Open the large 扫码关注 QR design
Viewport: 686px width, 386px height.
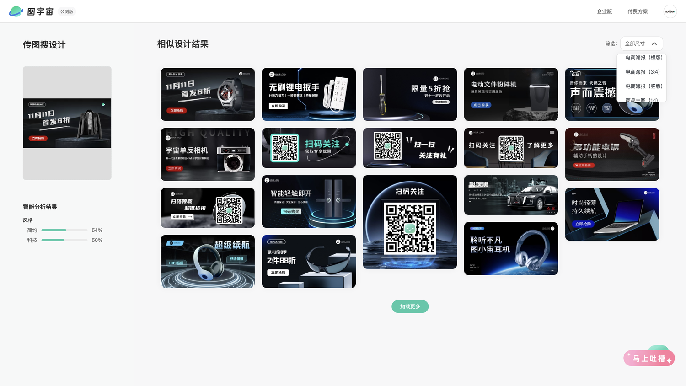click(410, 222)
